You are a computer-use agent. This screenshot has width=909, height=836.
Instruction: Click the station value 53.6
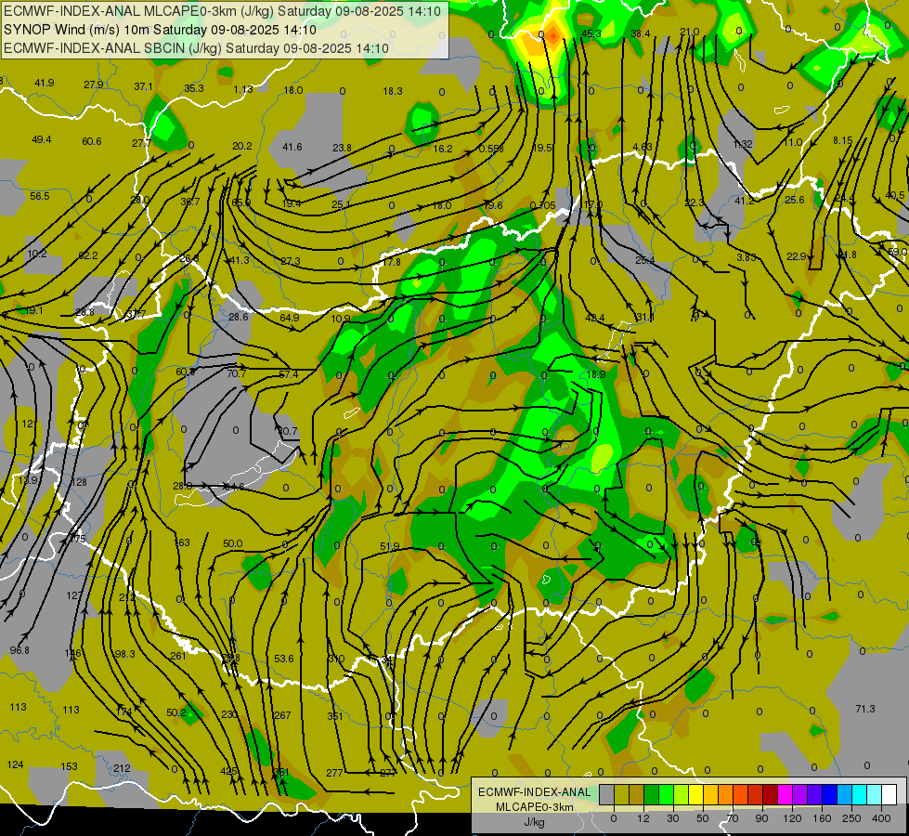[x=284, y=660]
